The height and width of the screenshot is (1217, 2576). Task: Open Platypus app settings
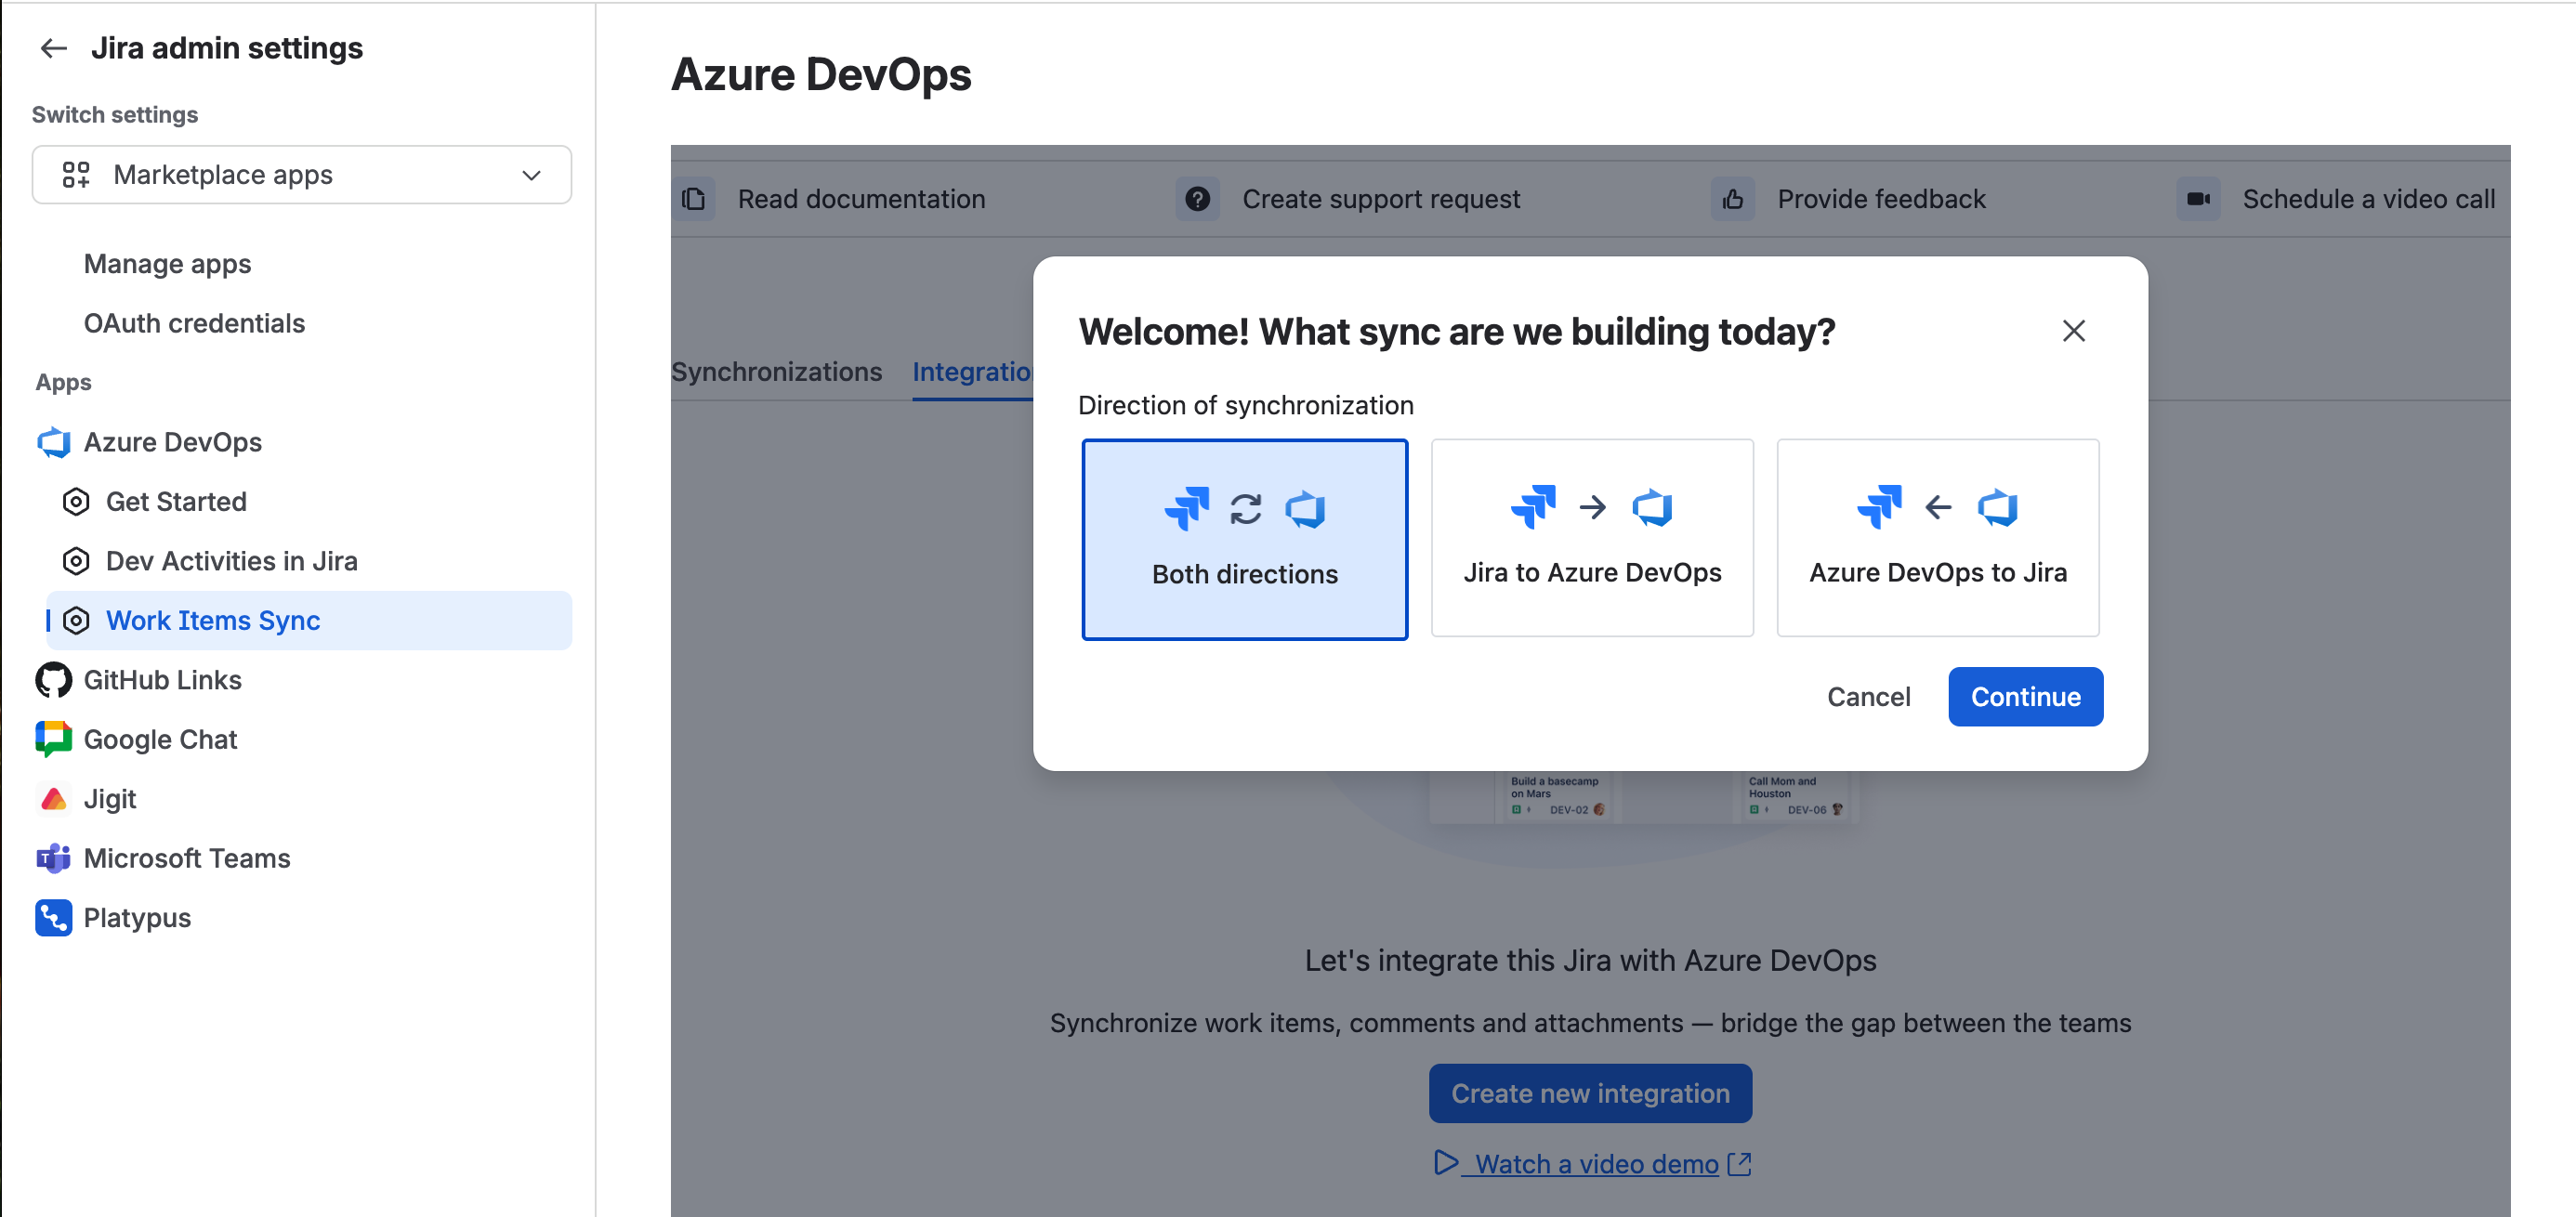point(137,918)
